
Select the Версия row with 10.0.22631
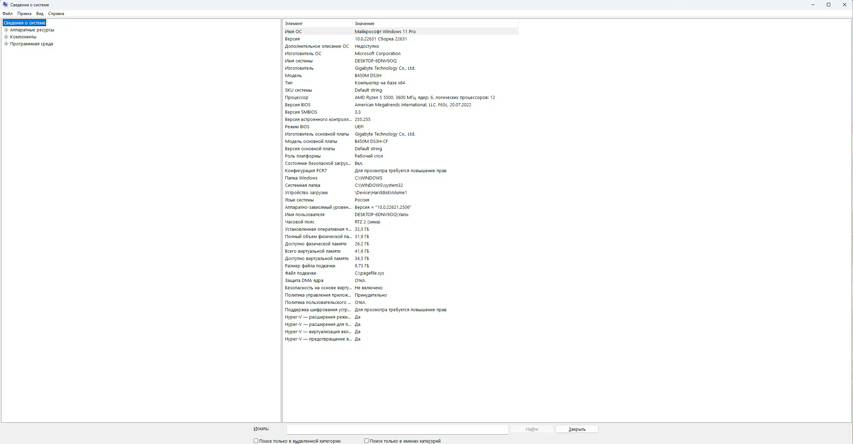[401, 39]
